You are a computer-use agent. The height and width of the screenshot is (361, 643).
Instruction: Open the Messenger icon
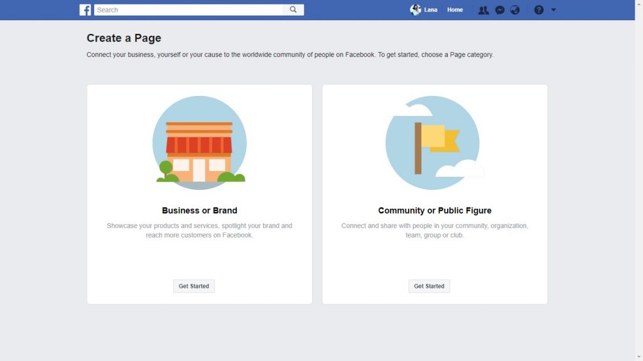tap(500, 10)
